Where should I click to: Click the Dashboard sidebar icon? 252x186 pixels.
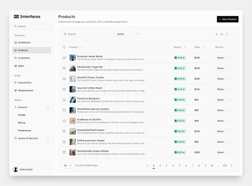click(x=16, y=43)
